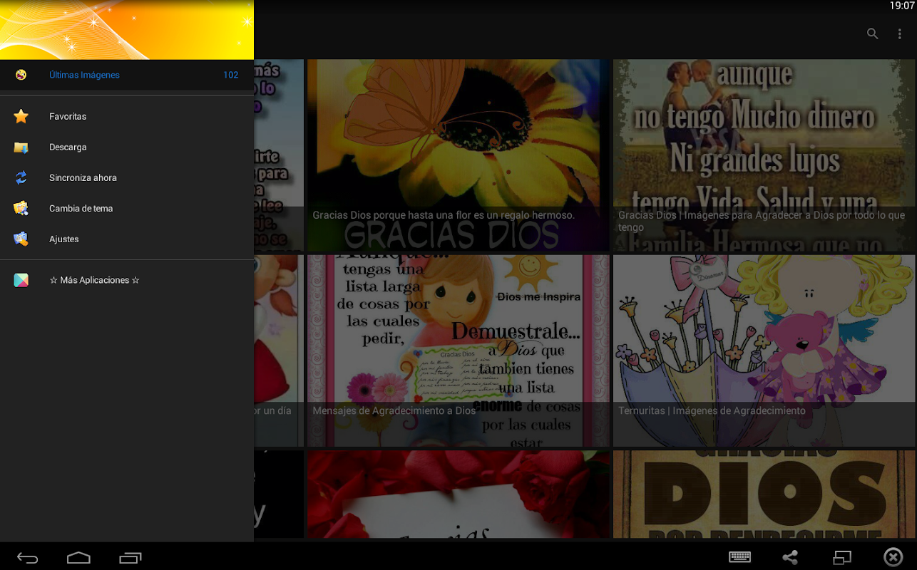The width and height of the screenshot is (917, 570).
Task: Click the folder icon beside Descarga
Action: pyautogui.click(x=21, y=147)
